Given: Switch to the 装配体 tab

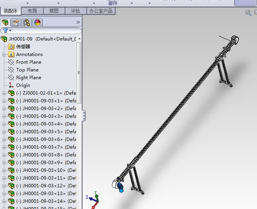Looking at the screenshot, I should coord(10,11).
